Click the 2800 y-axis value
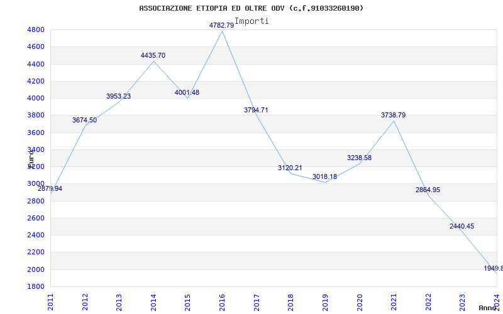The image size is (503, 314). pyautogui.click(x=36, y=201)
